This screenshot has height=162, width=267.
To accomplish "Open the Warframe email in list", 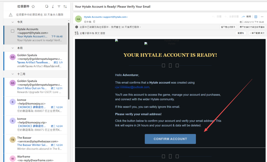I will point(39,158).
